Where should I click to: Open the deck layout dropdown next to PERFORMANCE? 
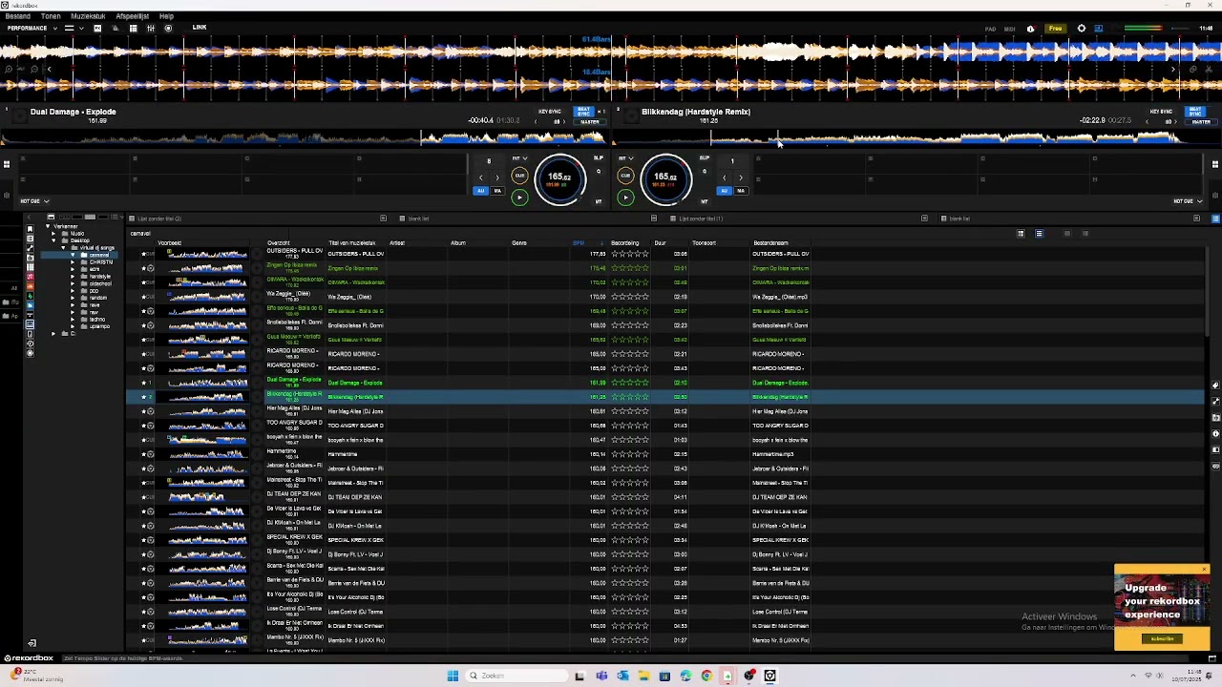pos(74,28)
